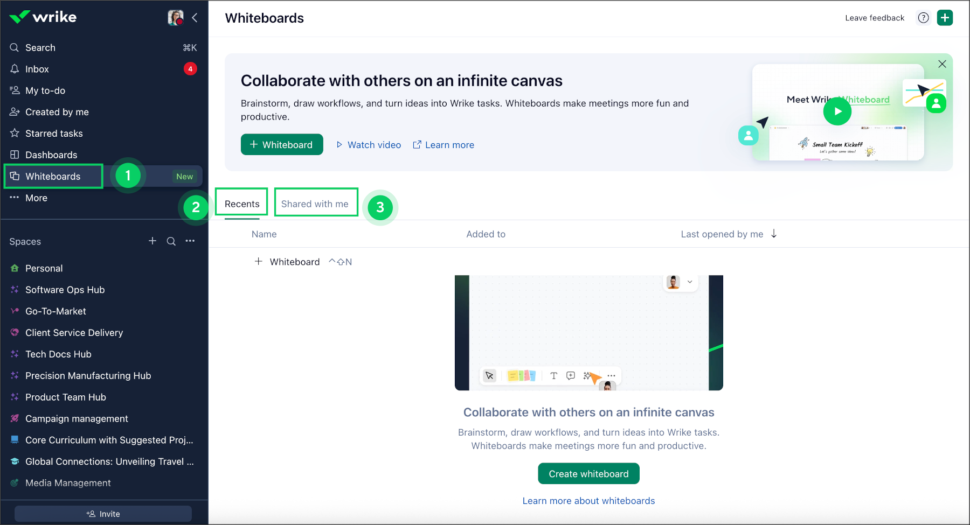Click the + Whiteboard banner button

(x=282, y=144)
